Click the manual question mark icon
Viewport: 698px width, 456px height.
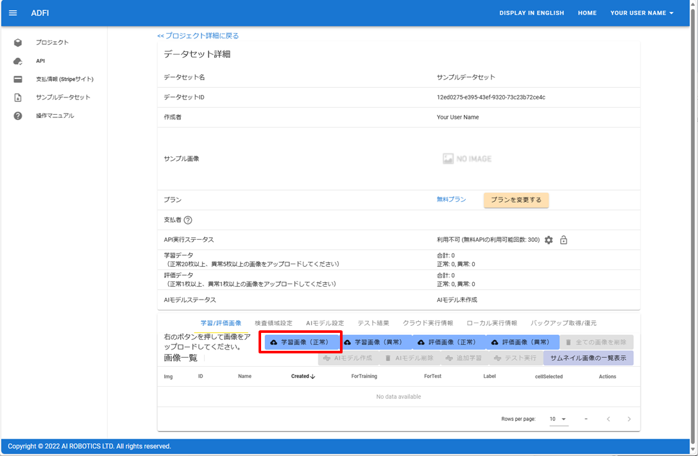point(18,115)
